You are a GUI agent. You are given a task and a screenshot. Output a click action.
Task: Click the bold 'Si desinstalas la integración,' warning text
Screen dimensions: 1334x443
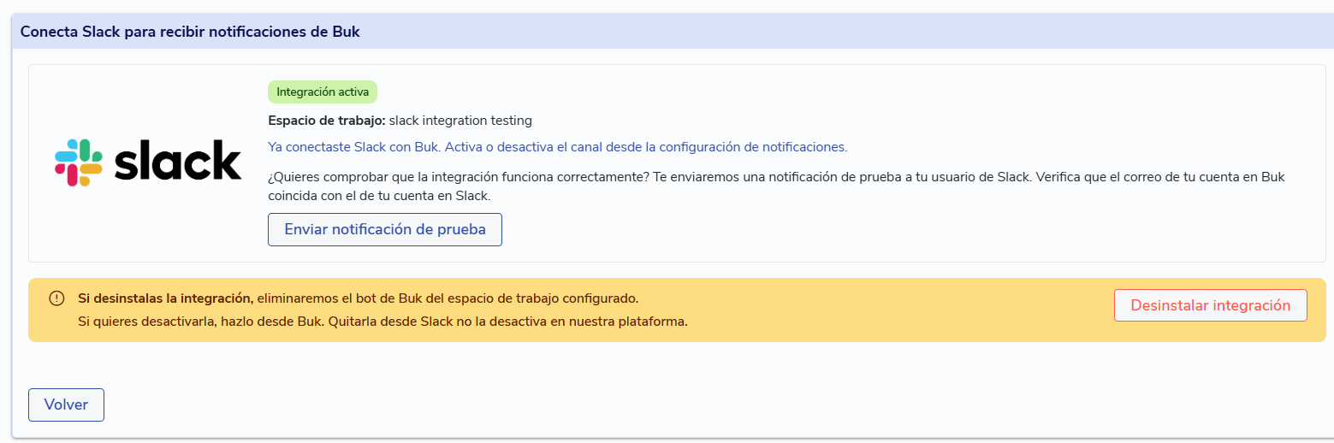(165, 298)
